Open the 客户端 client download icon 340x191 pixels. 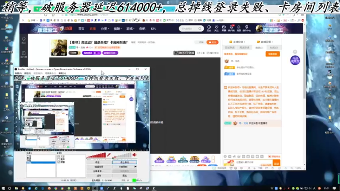pos(231,28)
